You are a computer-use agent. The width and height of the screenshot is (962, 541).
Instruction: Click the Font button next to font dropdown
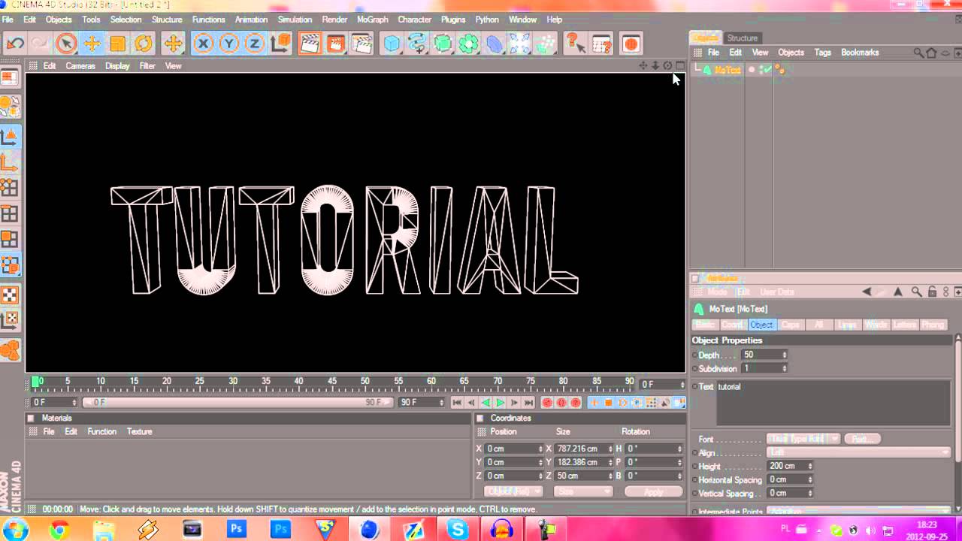coord(861,439)
